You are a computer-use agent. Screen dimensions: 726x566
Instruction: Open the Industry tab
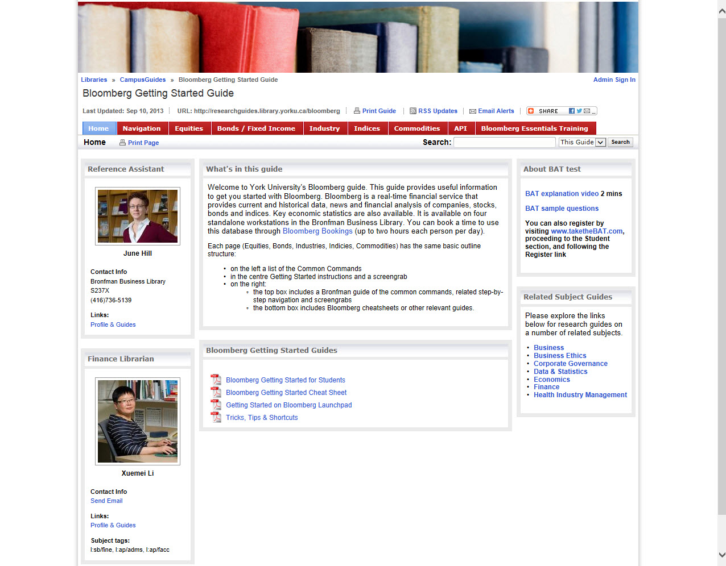(324, 128)
